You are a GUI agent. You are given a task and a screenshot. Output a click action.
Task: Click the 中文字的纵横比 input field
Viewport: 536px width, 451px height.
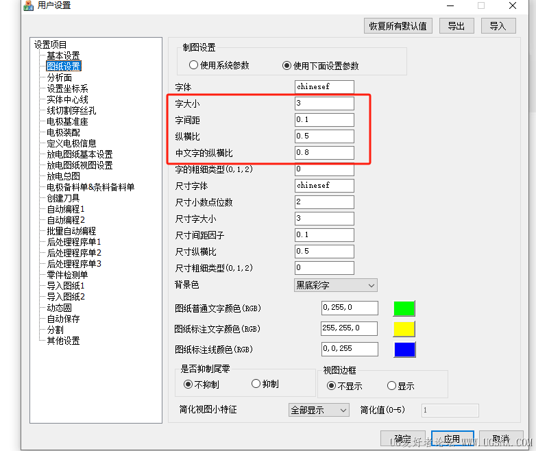pyautogui.click(x=324, y=152)
